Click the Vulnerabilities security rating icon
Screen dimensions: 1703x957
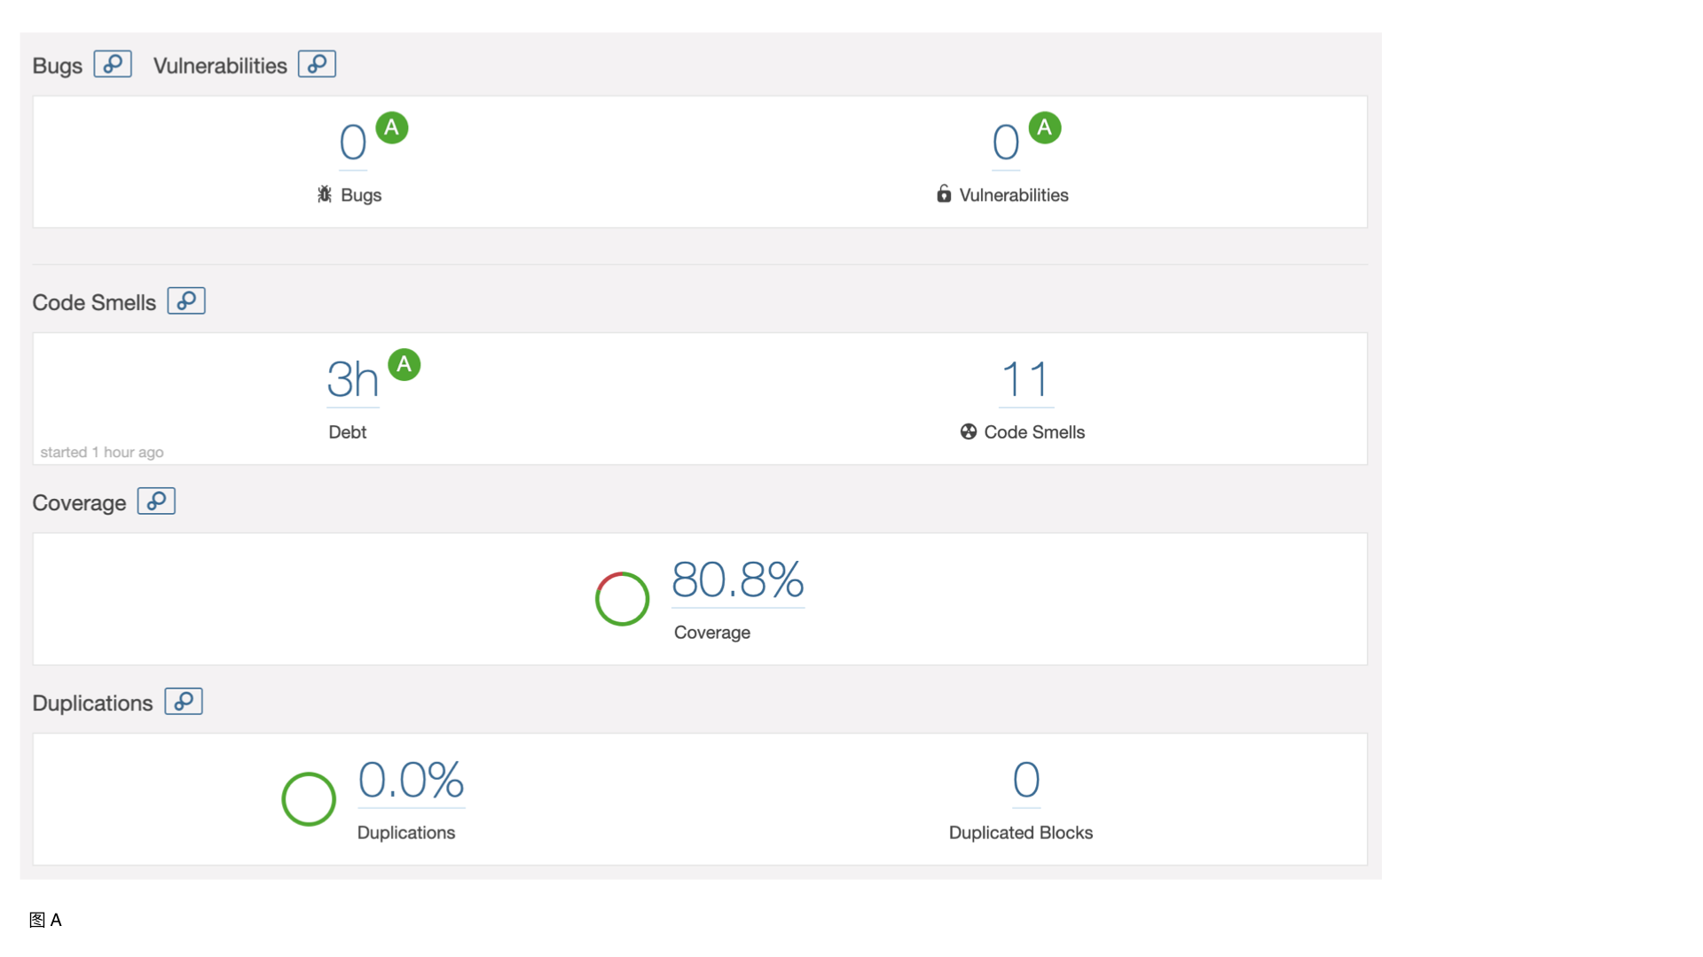tap(1043, 128)
